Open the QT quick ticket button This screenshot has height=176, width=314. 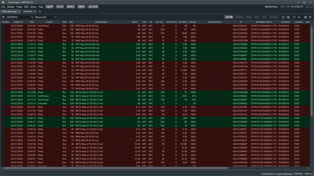[60, 7]
